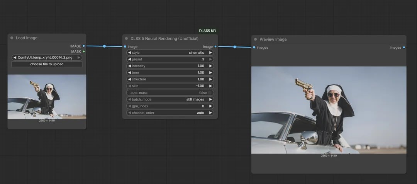Image resolution: width=417 pixels, height=184 pixels.
Task: Open the style cinematic dropdown
Action: pyautogui.click(x=170, y=53)
